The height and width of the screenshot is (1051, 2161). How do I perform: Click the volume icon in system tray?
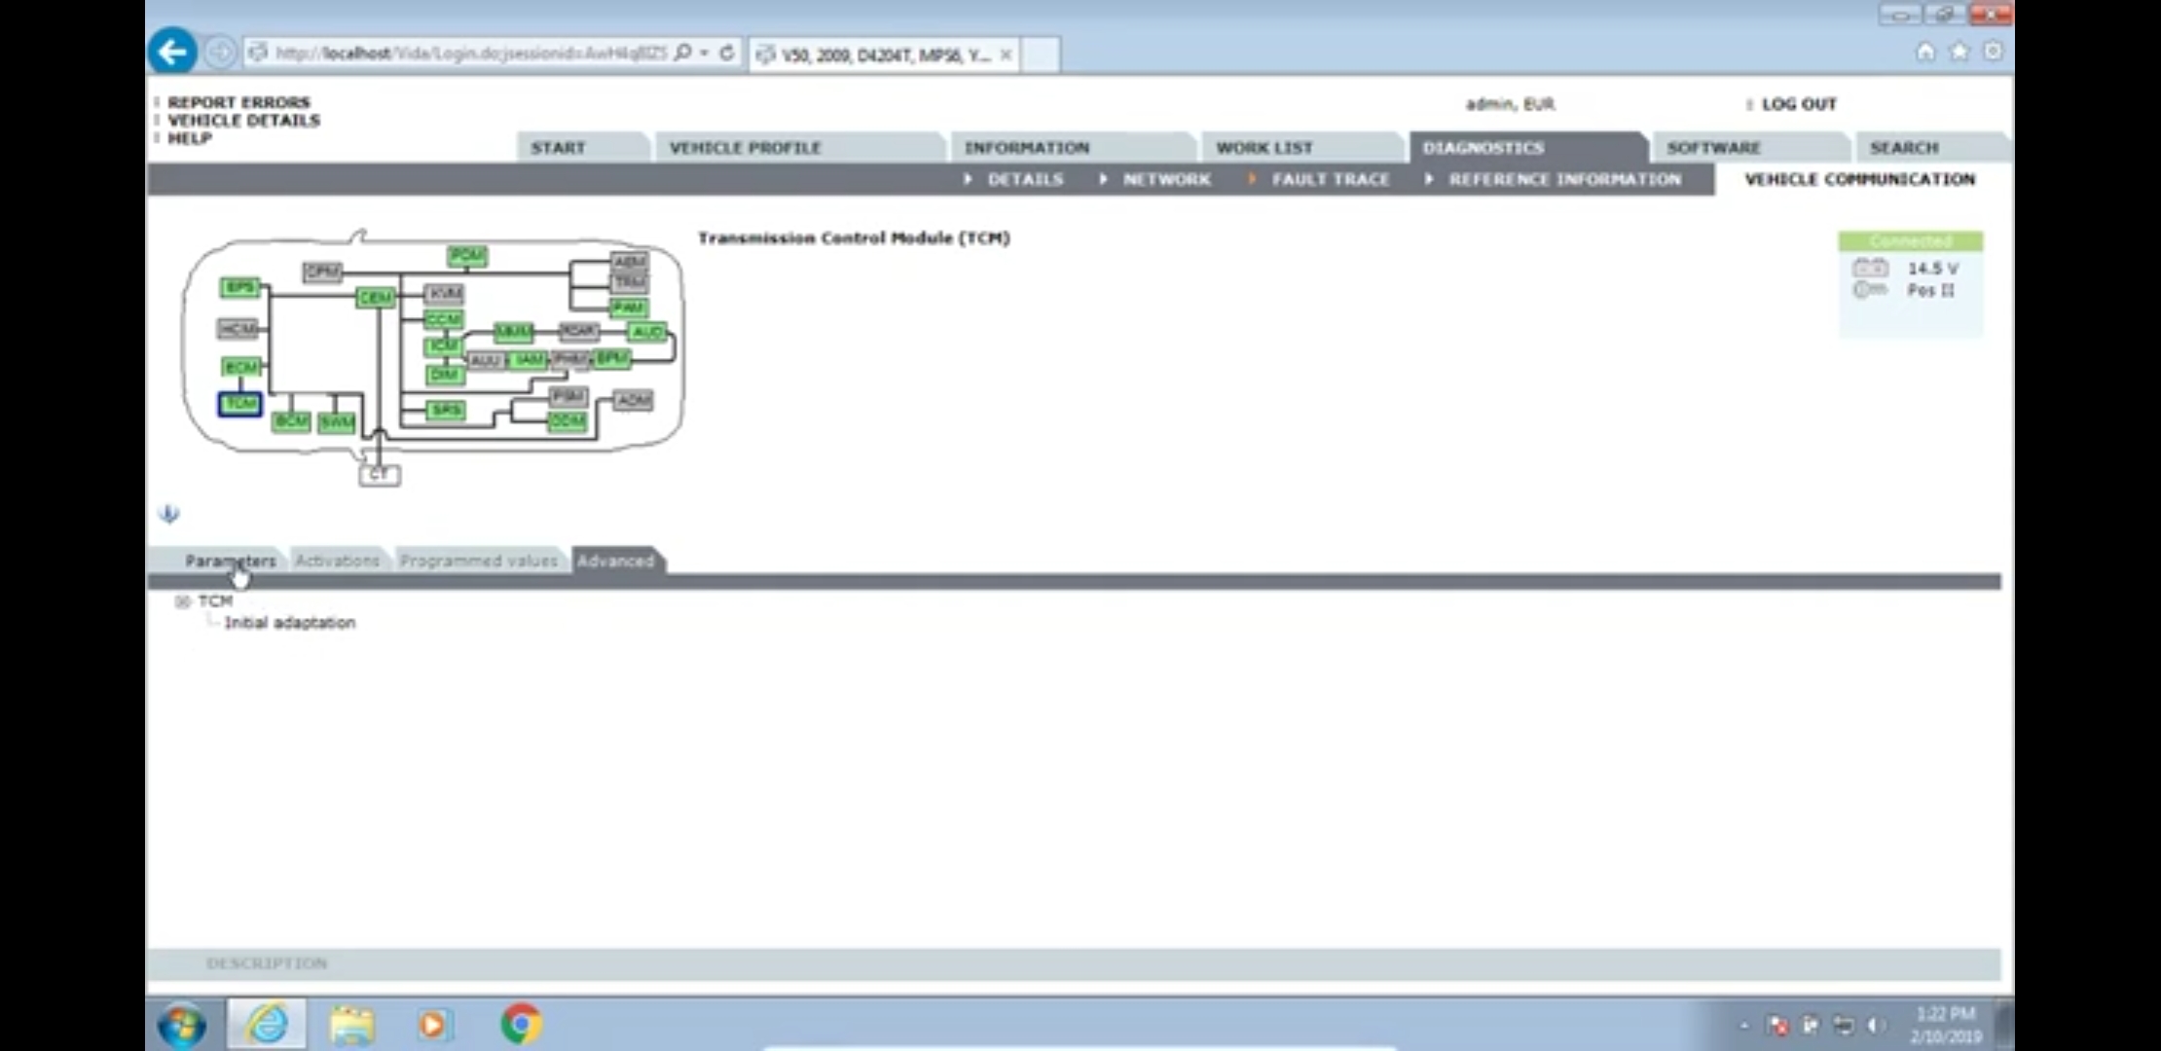pos(1875,1026)
